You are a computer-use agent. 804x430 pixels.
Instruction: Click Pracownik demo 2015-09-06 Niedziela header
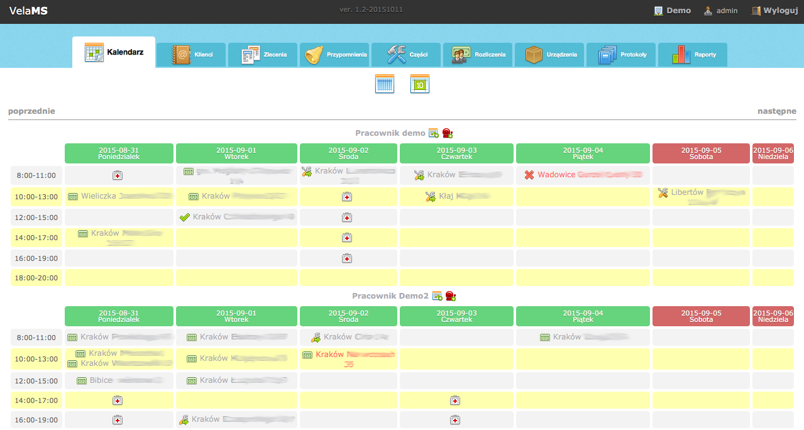(773, 153)
